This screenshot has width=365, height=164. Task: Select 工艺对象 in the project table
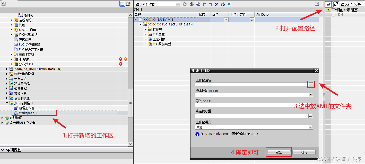pos(159,39)
